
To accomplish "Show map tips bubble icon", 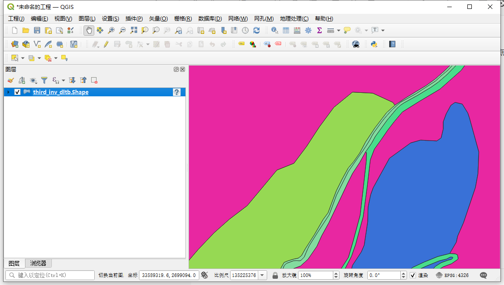I will (347, 30).
